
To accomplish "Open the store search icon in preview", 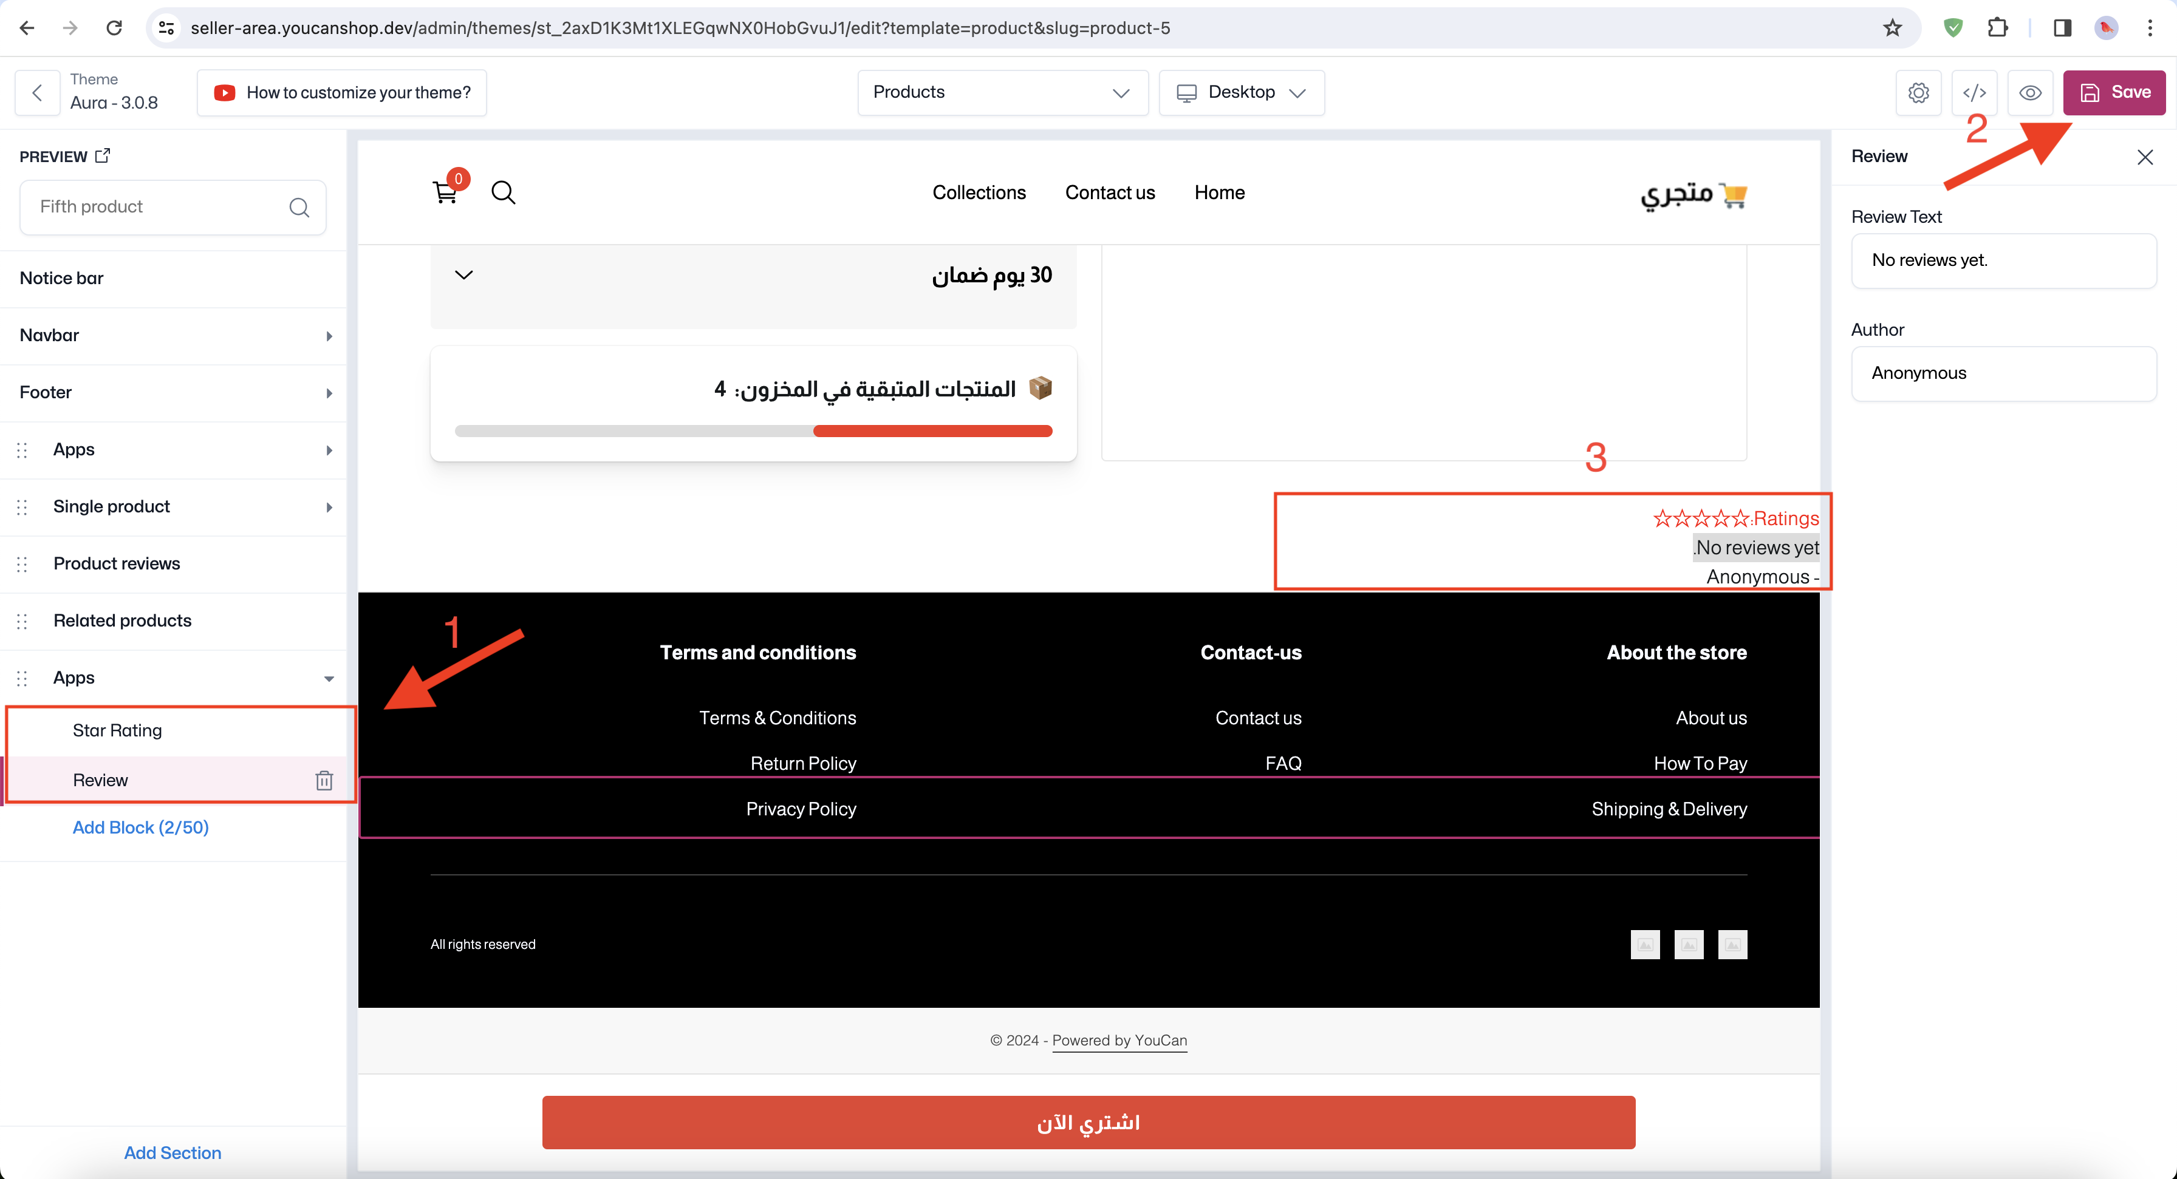I will pos(504,192).
